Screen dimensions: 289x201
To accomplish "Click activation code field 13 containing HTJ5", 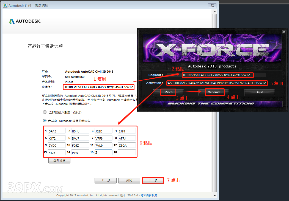I will (57, 152).
